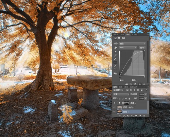Clip adjustment to layer below

click(126, 84)
